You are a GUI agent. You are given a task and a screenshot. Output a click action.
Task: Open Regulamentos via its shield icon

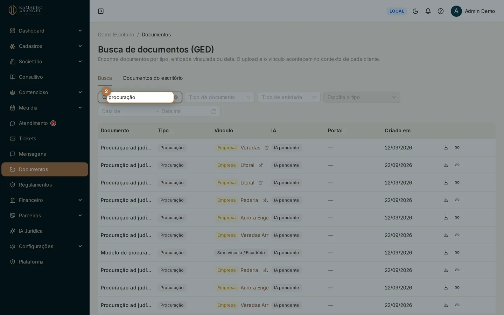(x=13, y=185)
